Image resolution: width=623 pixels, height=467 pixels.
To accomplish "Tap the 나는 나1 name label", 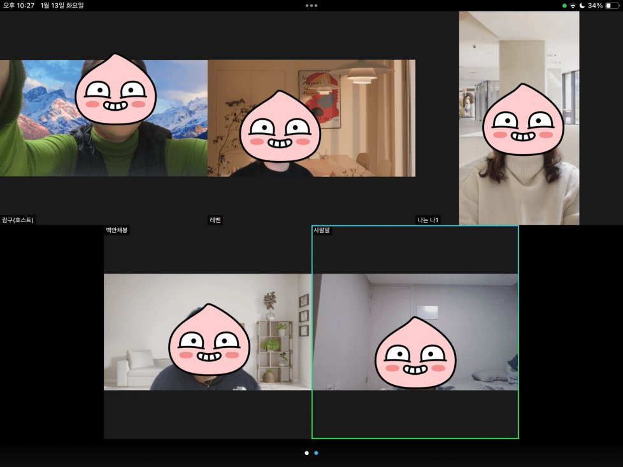I will pos(428,220).
